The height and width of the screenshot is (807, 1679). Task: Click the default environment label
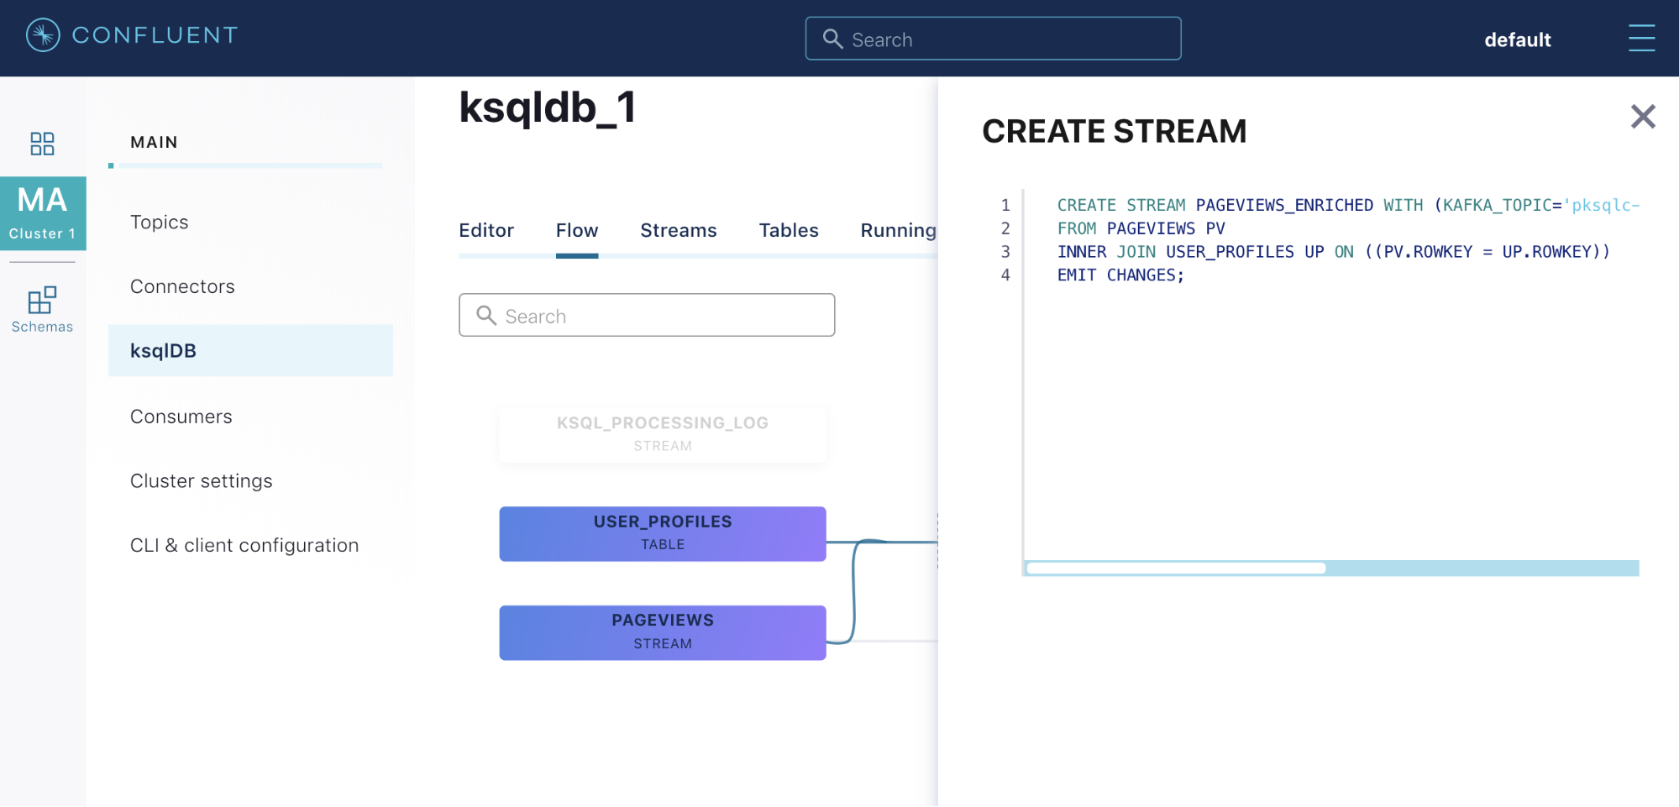point(1517,39)
